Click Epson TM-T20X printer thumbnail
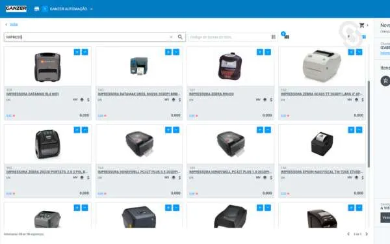This screenshot has height=244, width=390. [x=322, y=144]
